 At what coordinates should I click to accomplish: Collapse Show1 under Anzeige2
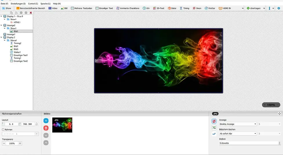5,28
